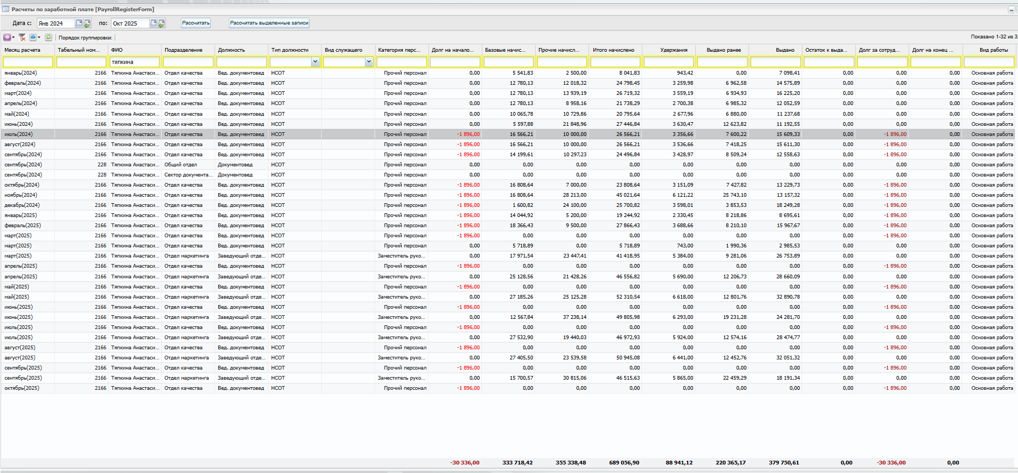Click the 'Тип должности' column header
The height and width of the screenshot is (473, 1018).
click(x=295, y=50)
